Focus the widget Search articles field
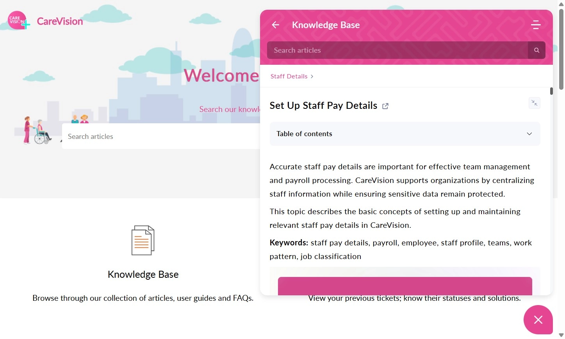 (x=397, y=50)
